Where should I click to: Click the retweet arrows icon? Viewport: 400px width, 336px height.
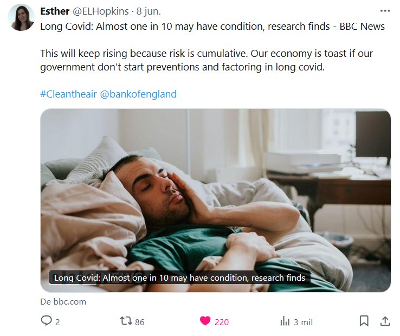(126, 321)
